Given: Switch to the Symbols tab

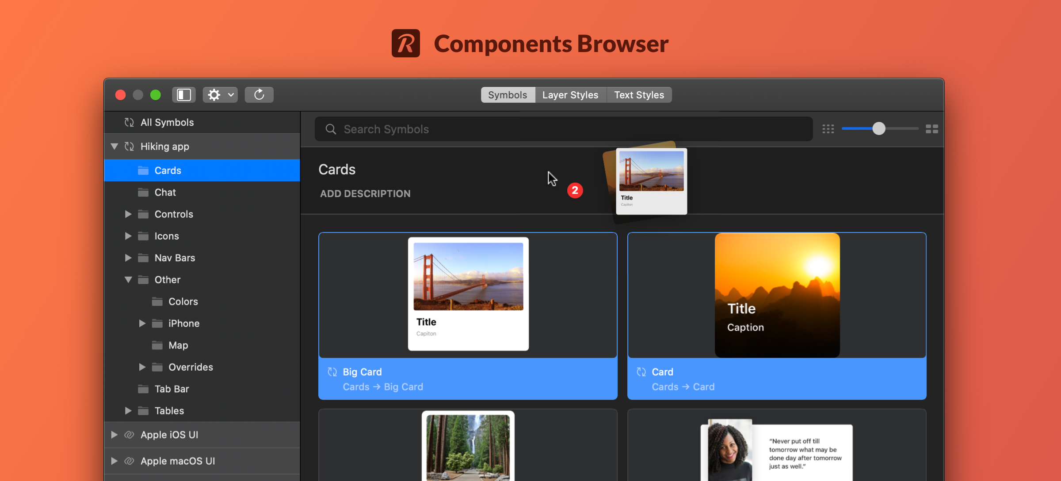Looking at the screenshot, I should coord(508,95).
